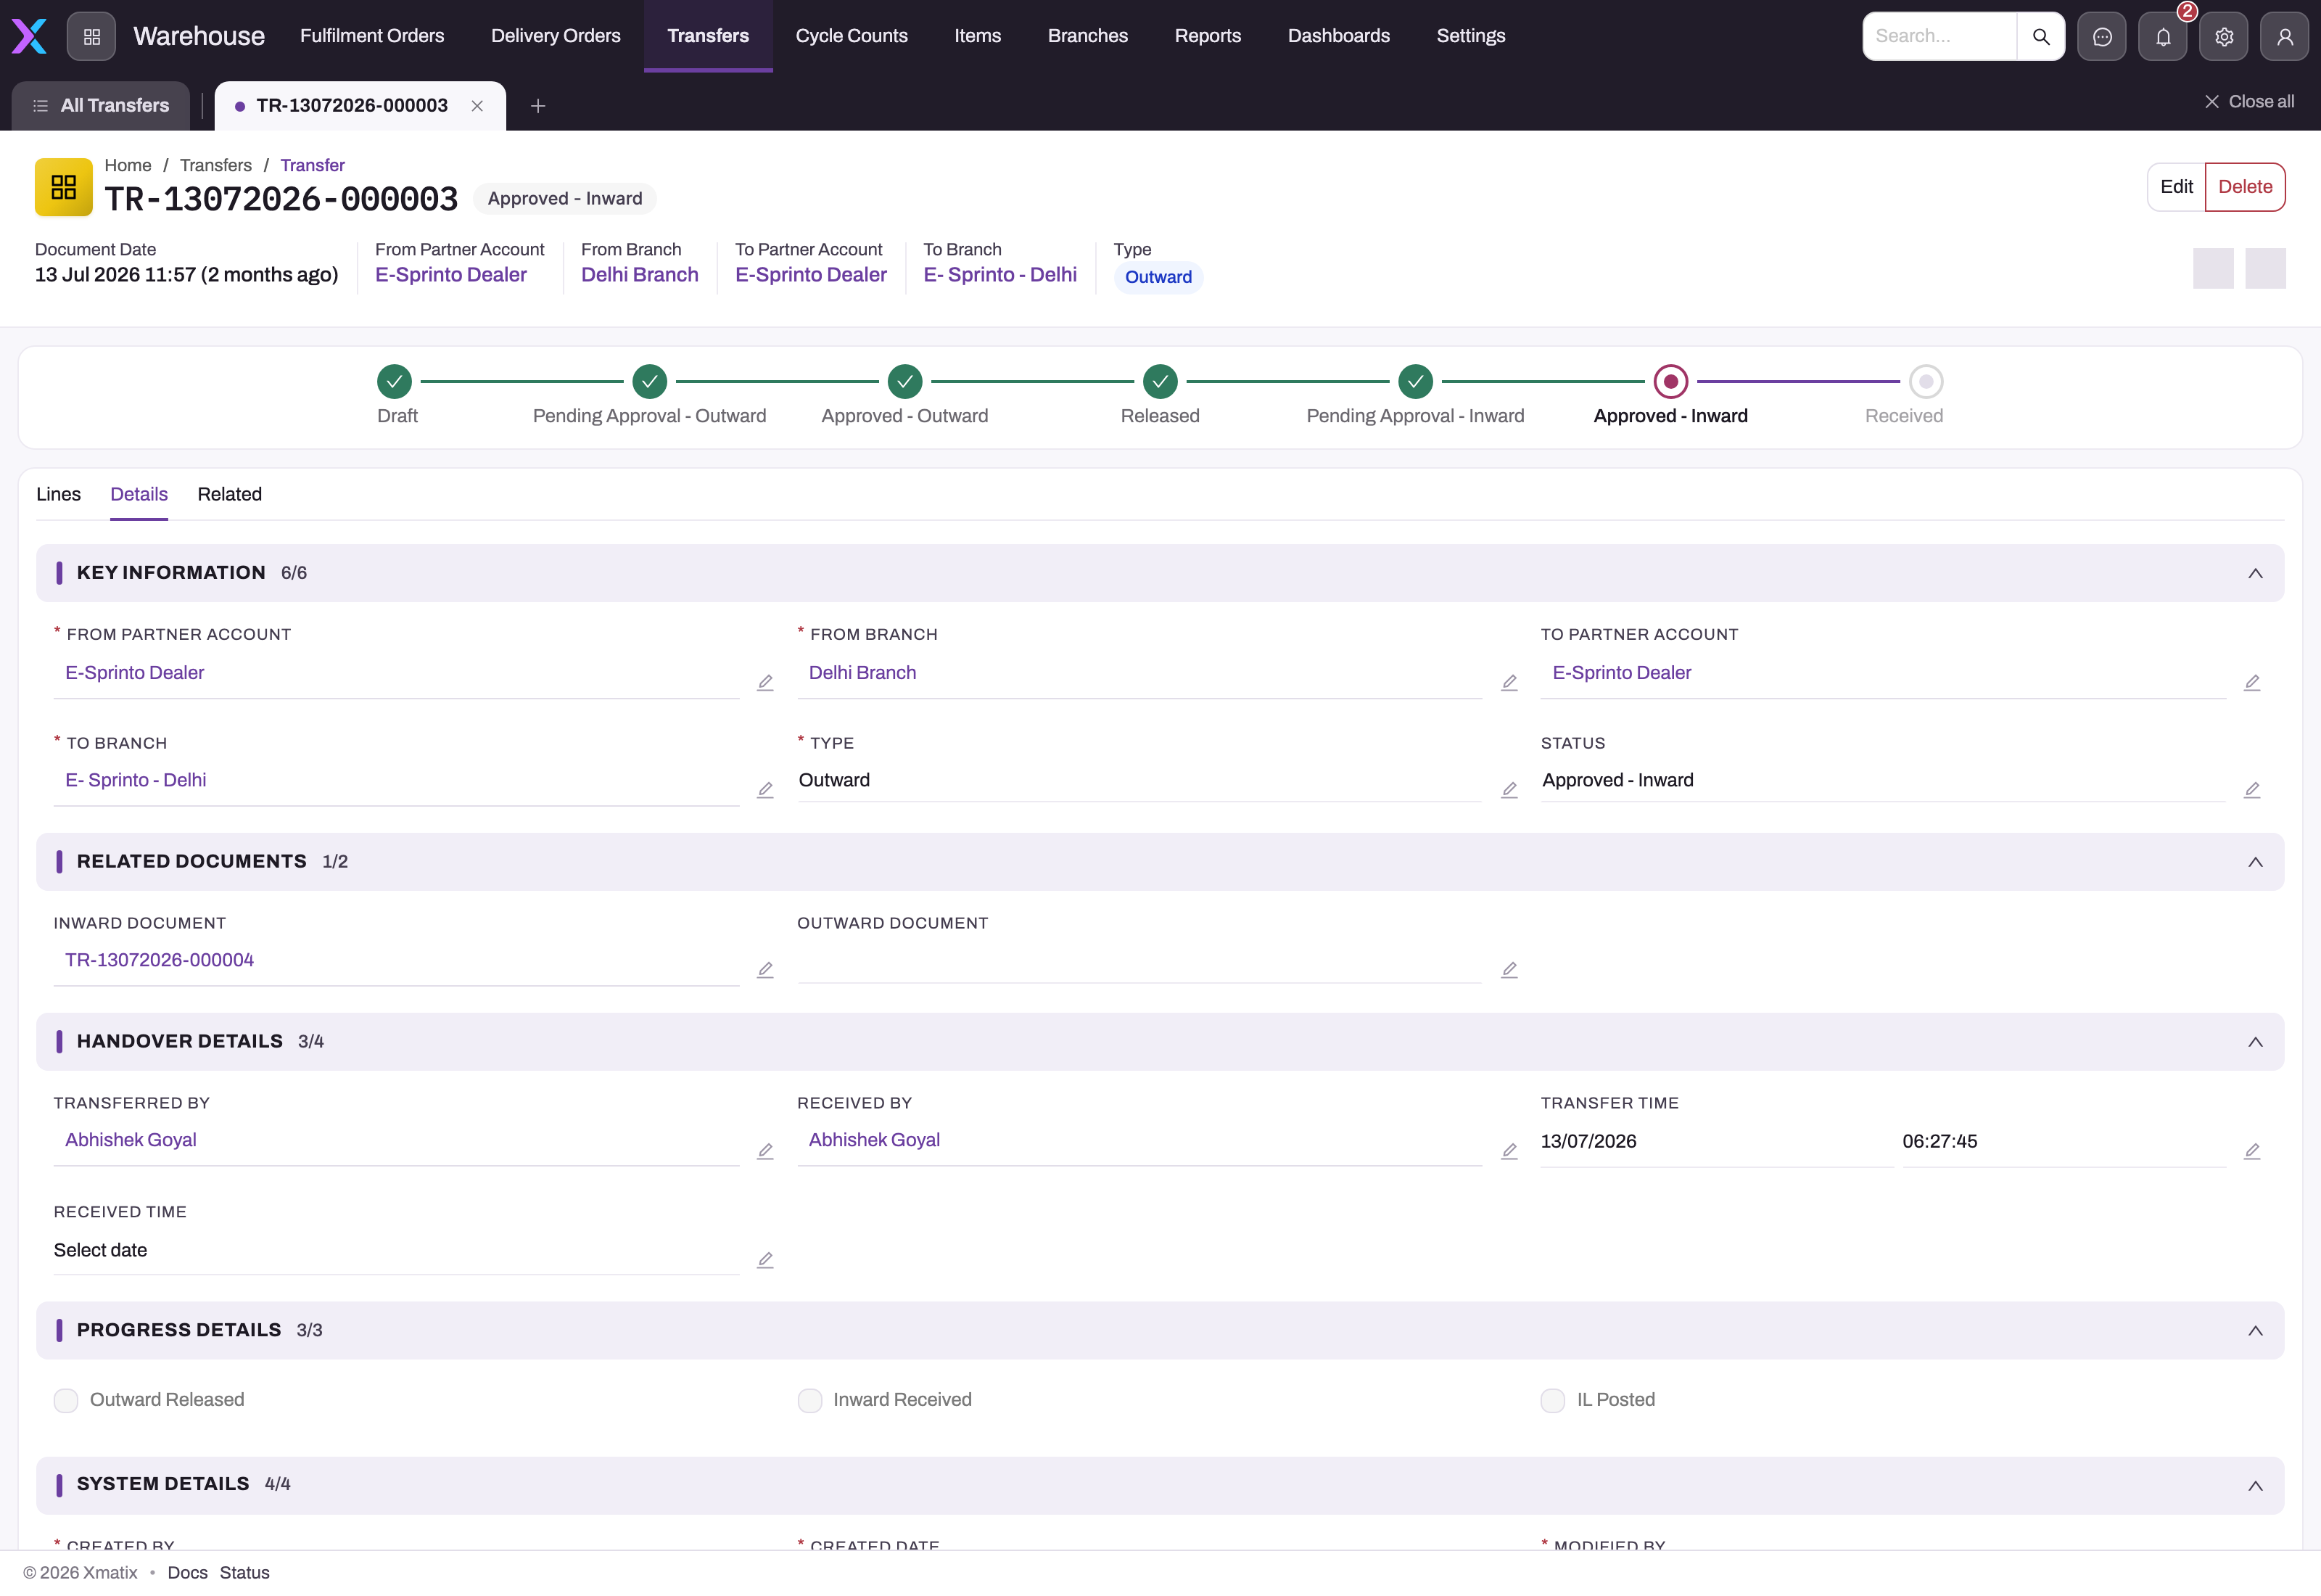
Task: Edit the From Partner Account field pencil
Action: click(x=764, y=682)
